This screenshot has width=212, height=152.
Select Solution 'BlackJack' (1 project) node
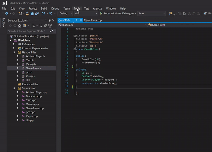coord(31,36)
